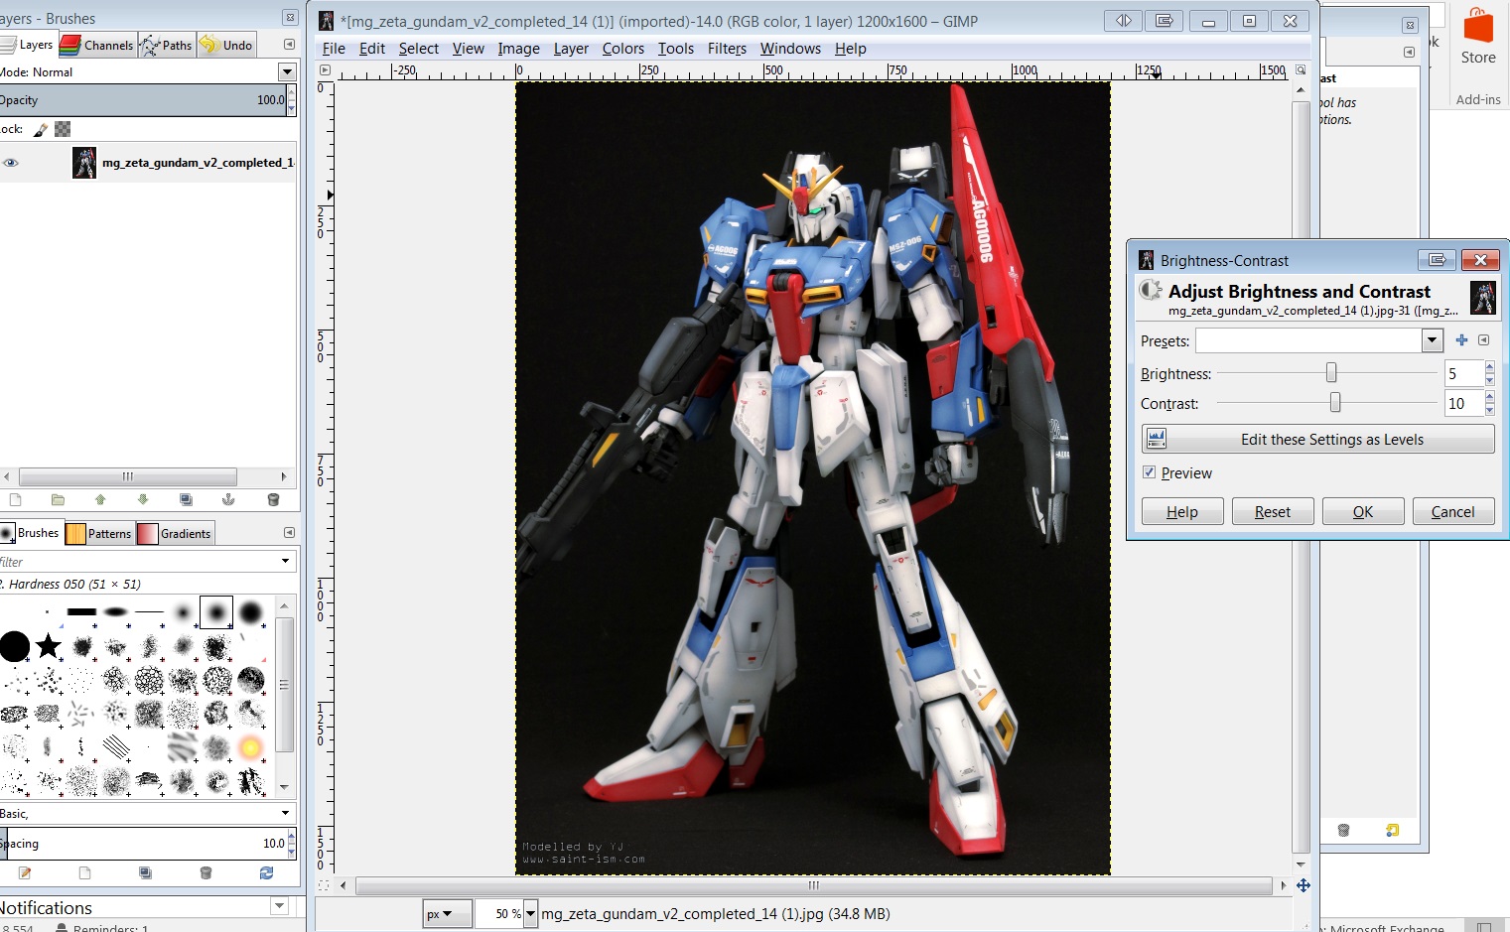Image resolution: width=1510 pixels, height=932 pixels.
Task: Uncheck the Preview checkbox
Action: (1149, 472)
